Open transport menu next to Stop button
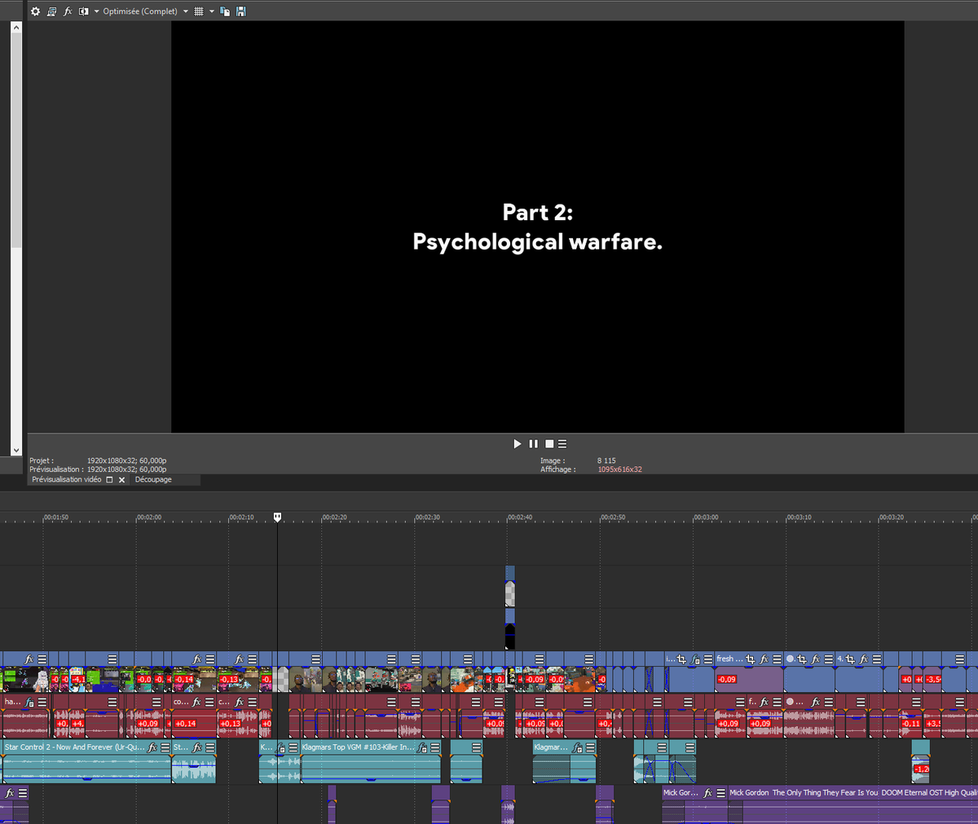The width and height of the screenshot is (978, 824). pyautogui.click(x=562, y=444)
